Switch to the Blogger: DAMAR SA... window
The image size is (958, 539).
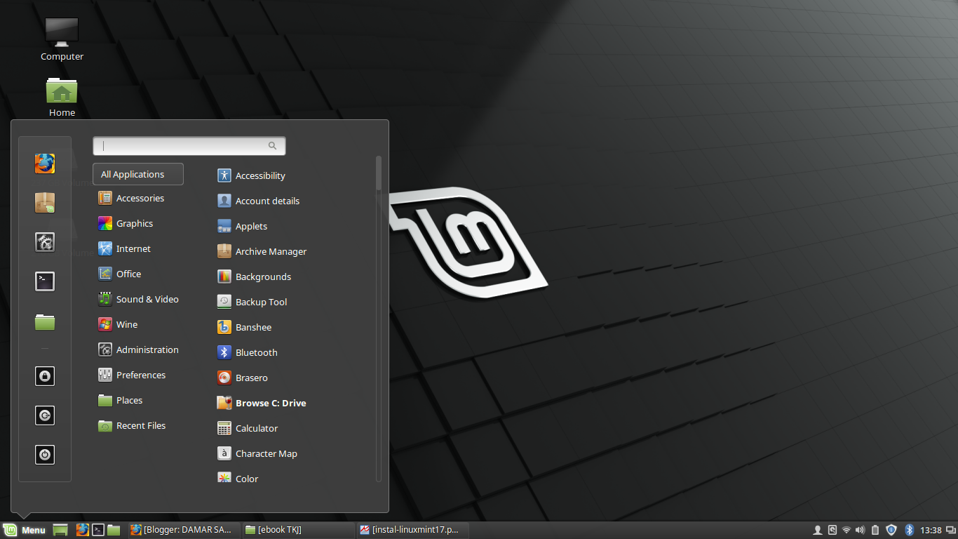click(x=183, y=530)
